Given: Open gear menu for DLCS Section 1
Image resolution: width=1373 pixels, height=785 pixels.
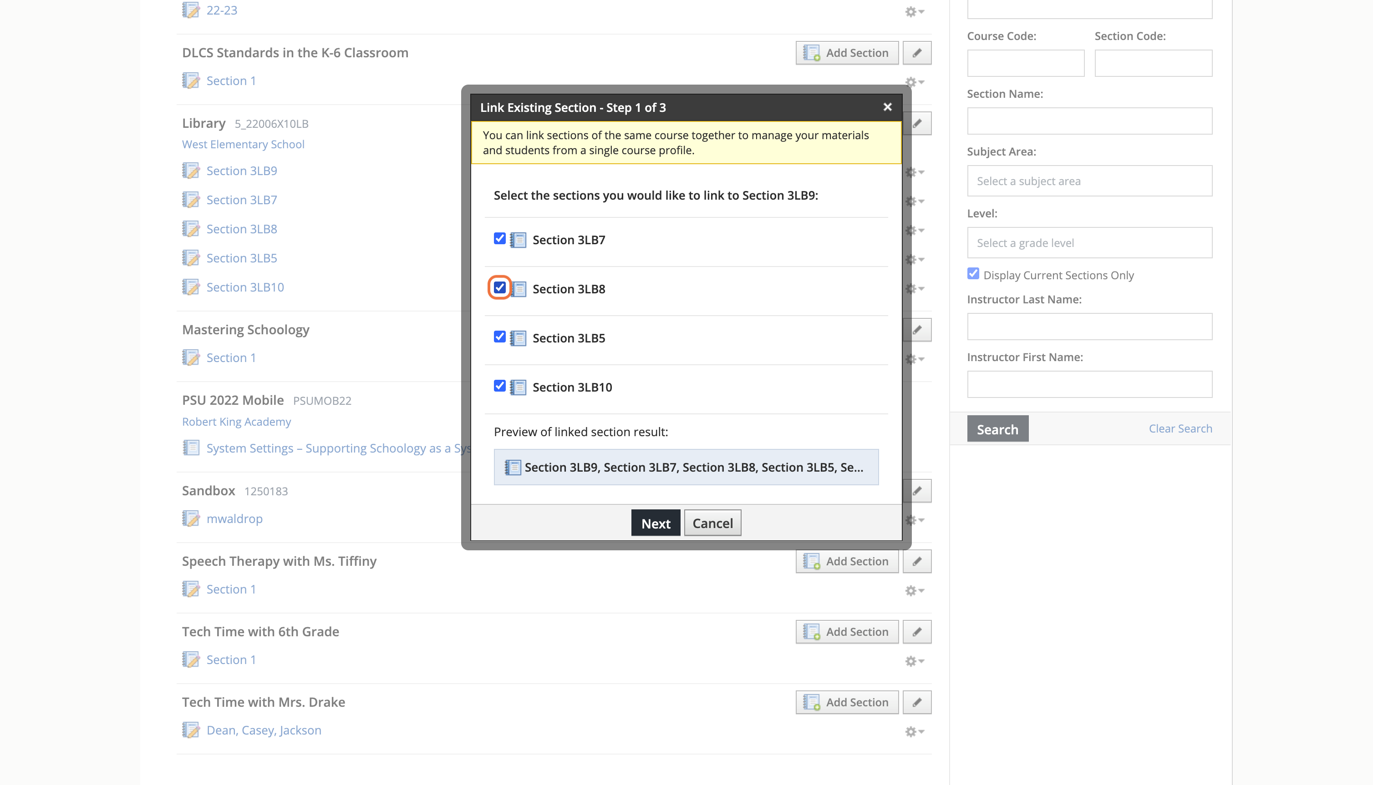Looking at the screenshot, I should (x=914, y=82).
